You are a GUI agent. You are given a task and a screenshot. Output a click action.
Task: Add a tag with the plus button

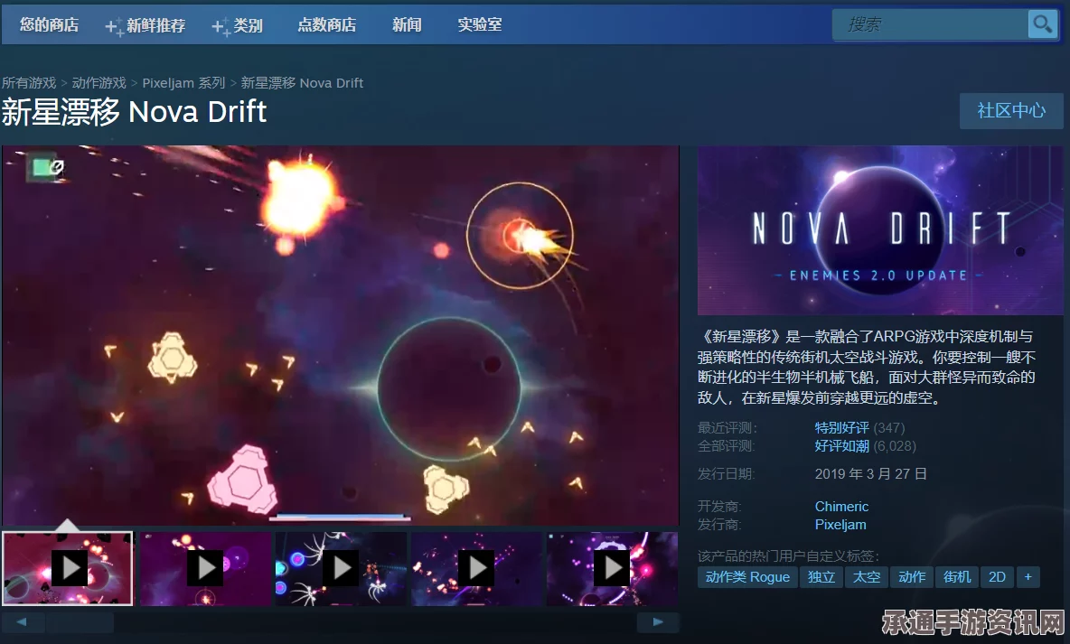click(x=1028, y=577)
